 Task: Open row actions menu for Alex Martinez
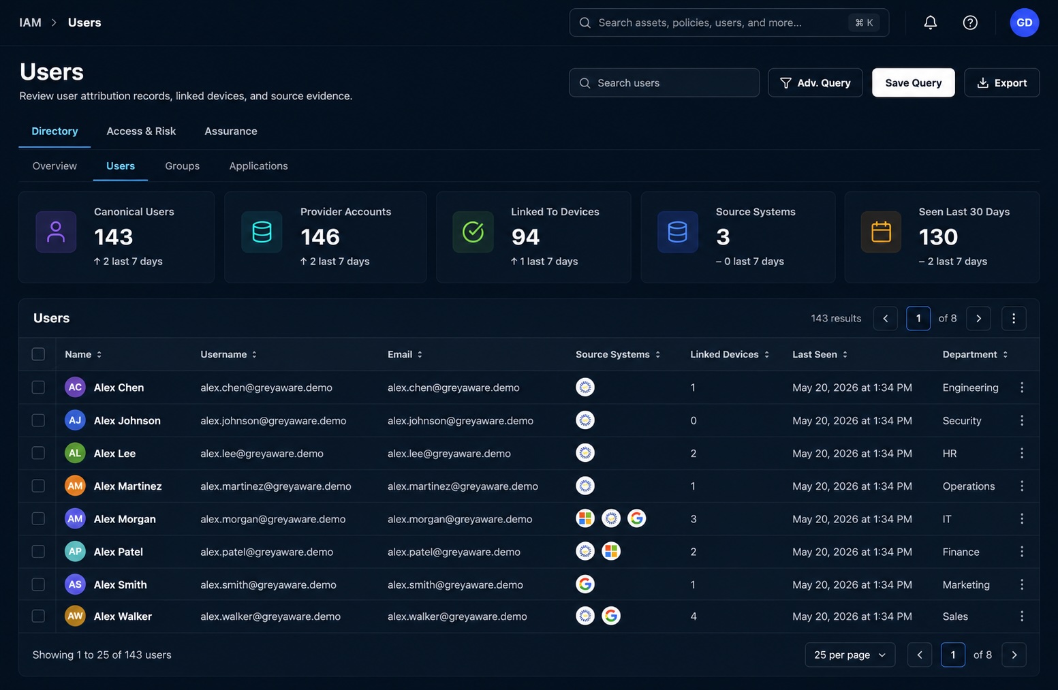click(x=1022, y=486)
